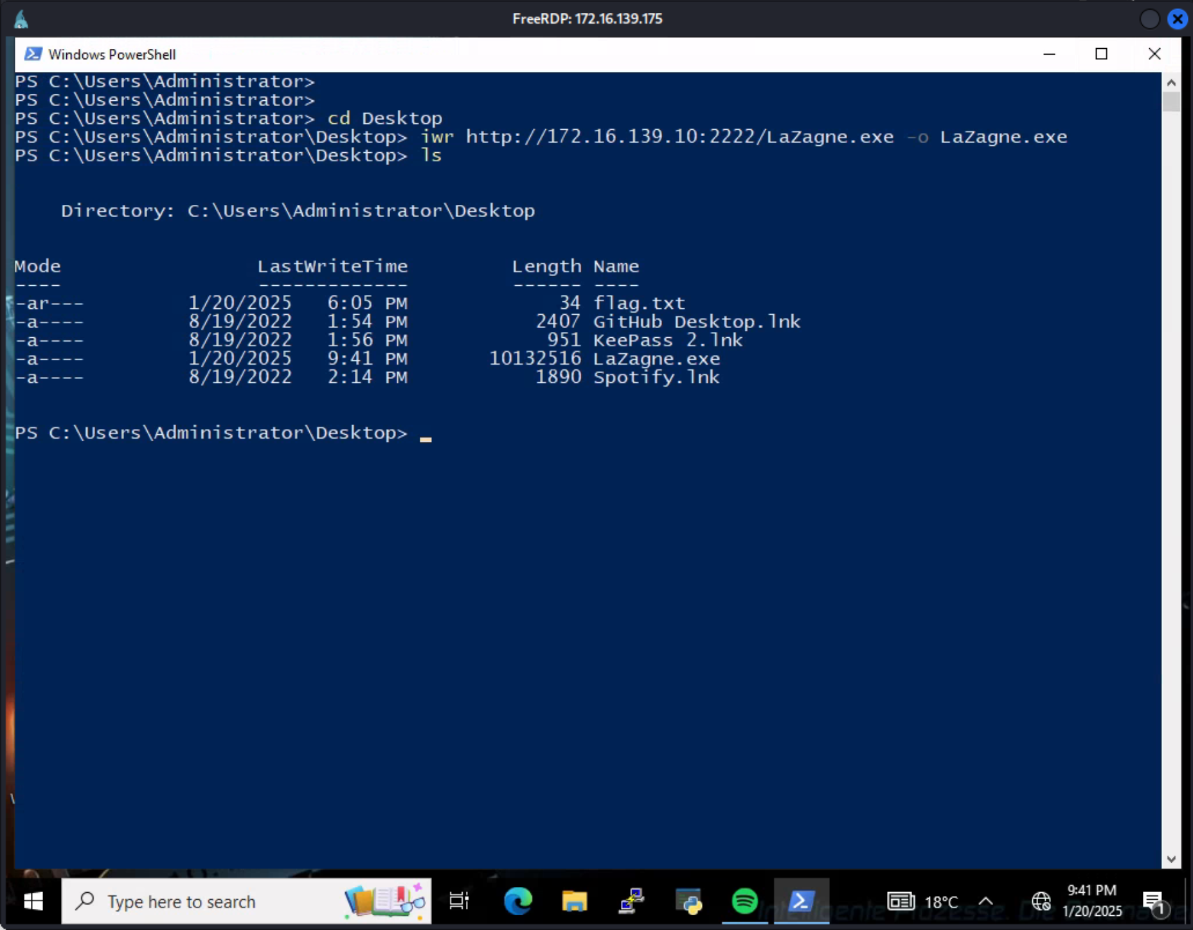The height and width of the screenshot is (930, 1193).
Task: Click the file size 10132516
Action: (535, 358)
